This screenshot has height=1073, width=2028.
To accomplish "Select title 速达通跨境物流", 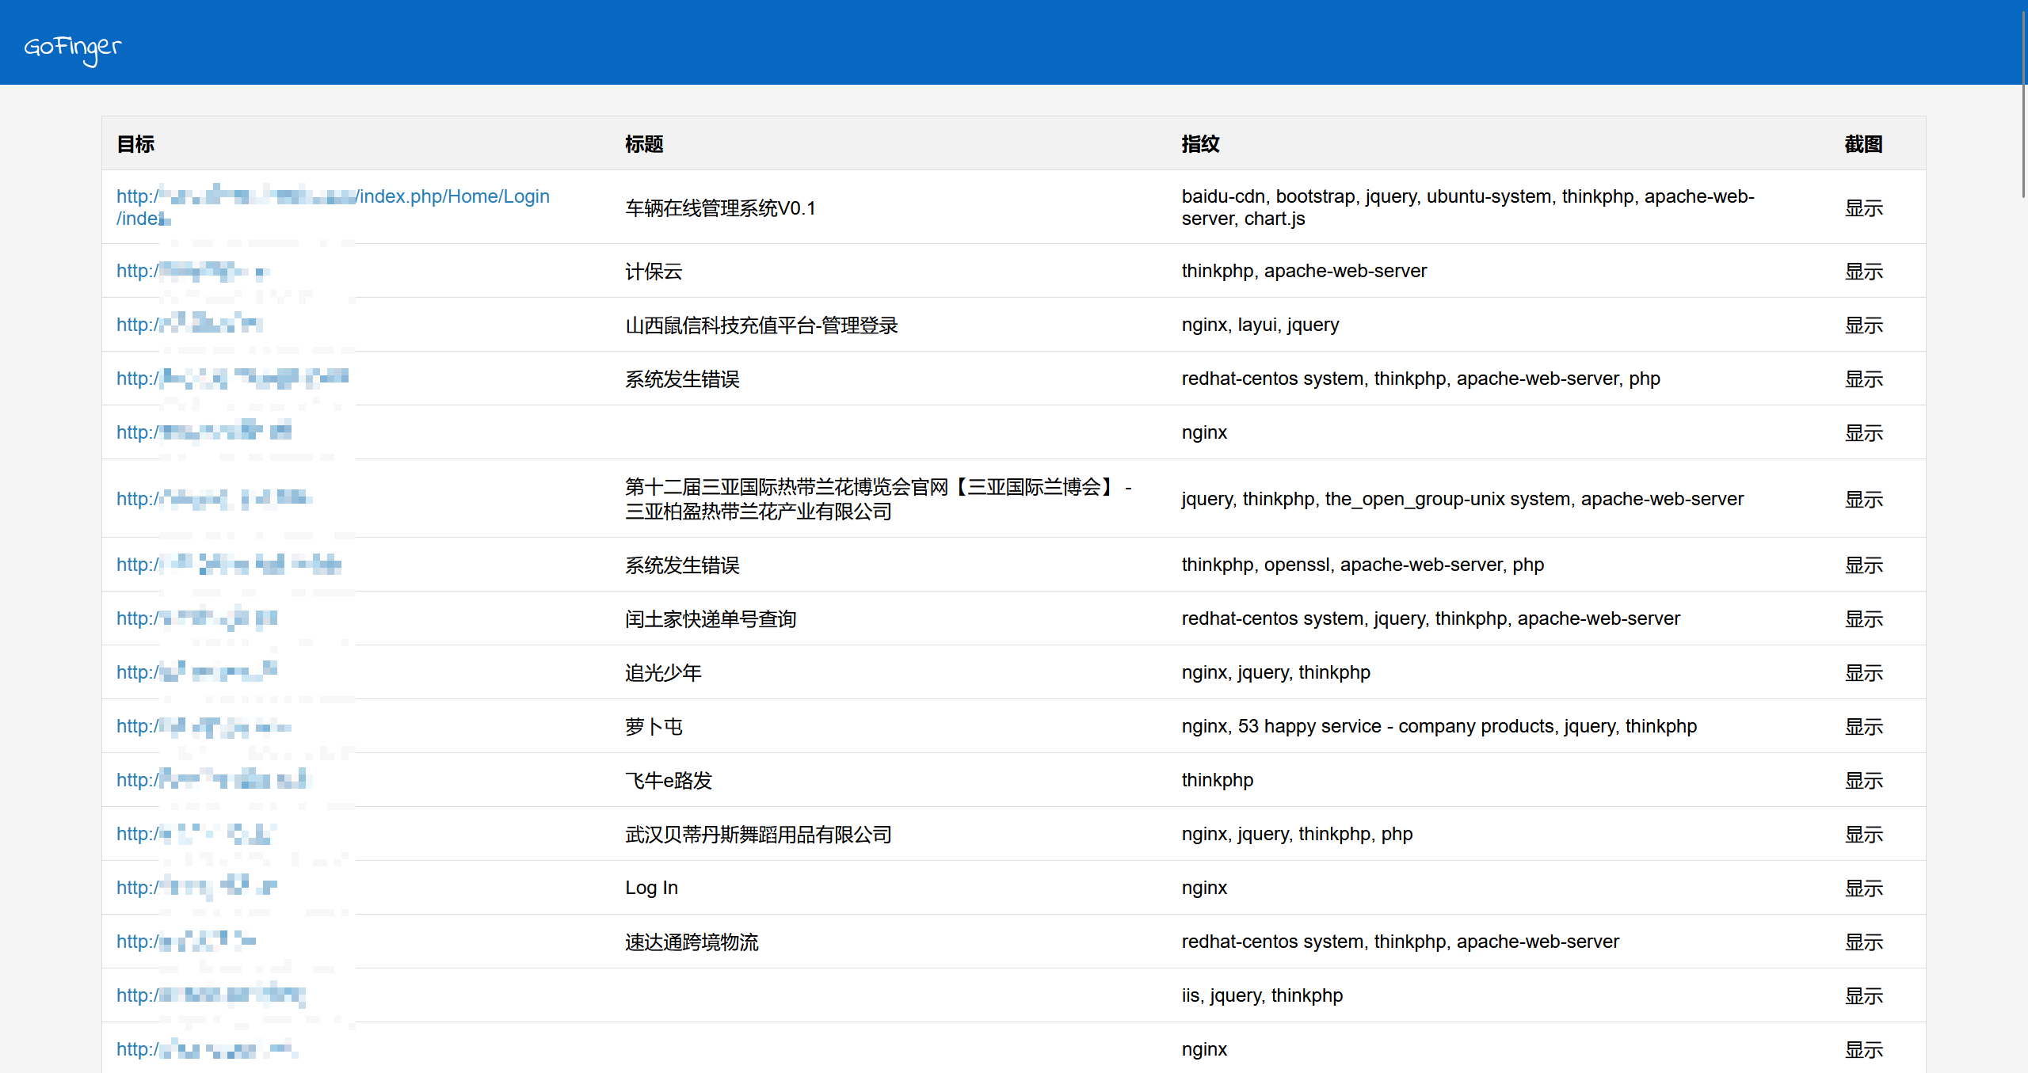I will 692,942.
